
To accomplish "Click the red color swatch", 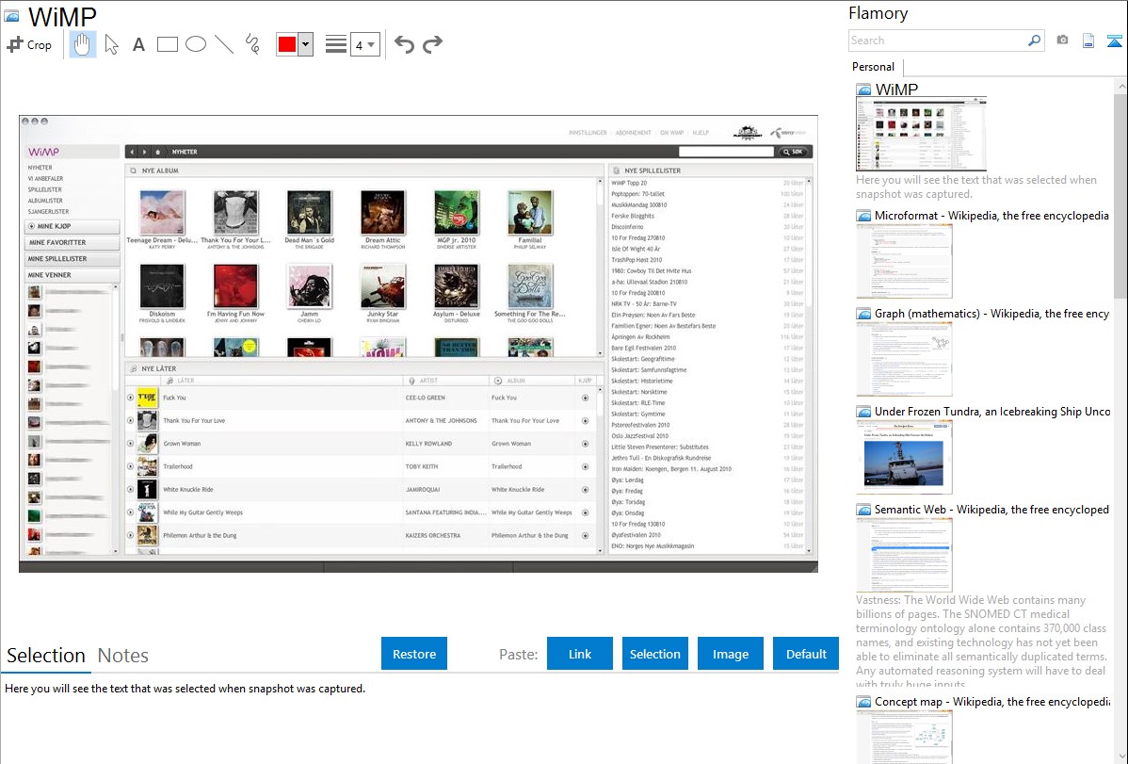I will pos(287,44).
